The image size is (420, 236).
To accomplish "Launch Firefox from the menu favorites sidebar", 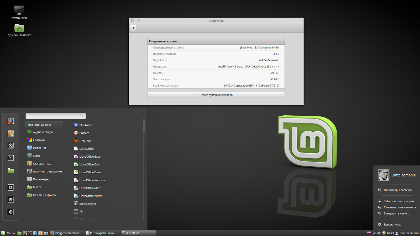I will click(x=11, y=121).
